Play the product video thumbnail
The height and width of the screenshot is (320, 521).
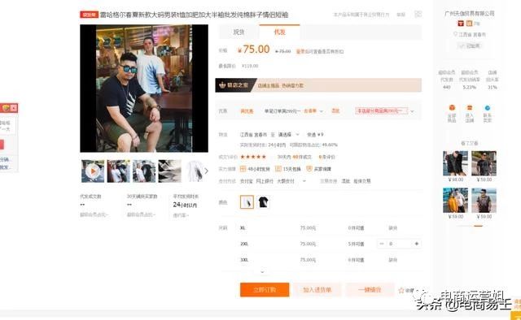pos(93,171)
